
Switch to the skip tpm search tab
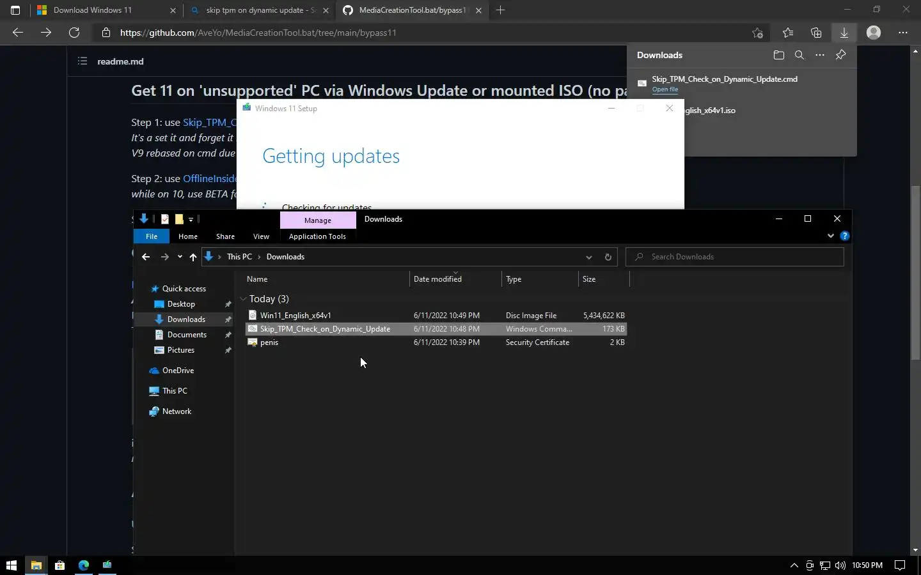coord(261,10)
